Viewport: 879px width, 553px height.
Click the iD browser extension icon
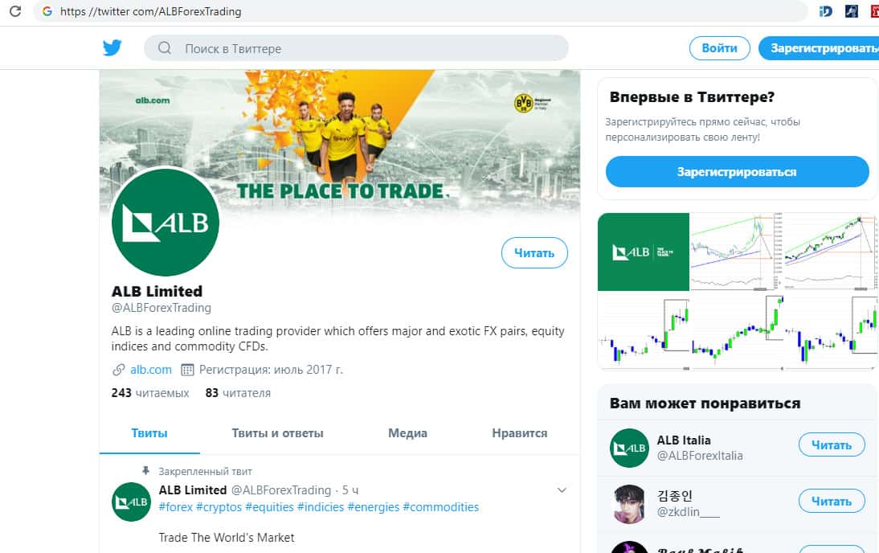826,11
